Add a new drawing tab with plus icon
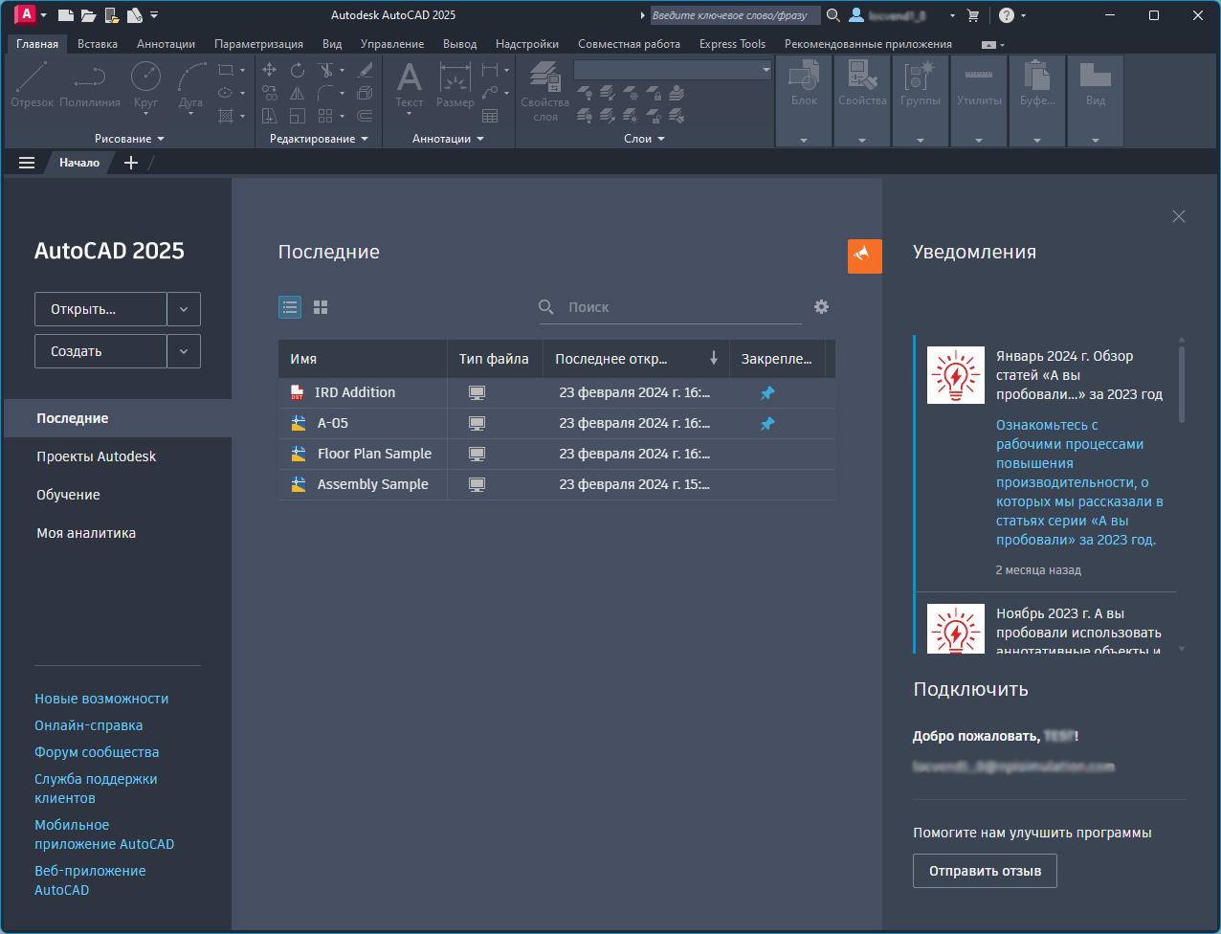Screen dimensions: 1221x934 coord(131,163)
